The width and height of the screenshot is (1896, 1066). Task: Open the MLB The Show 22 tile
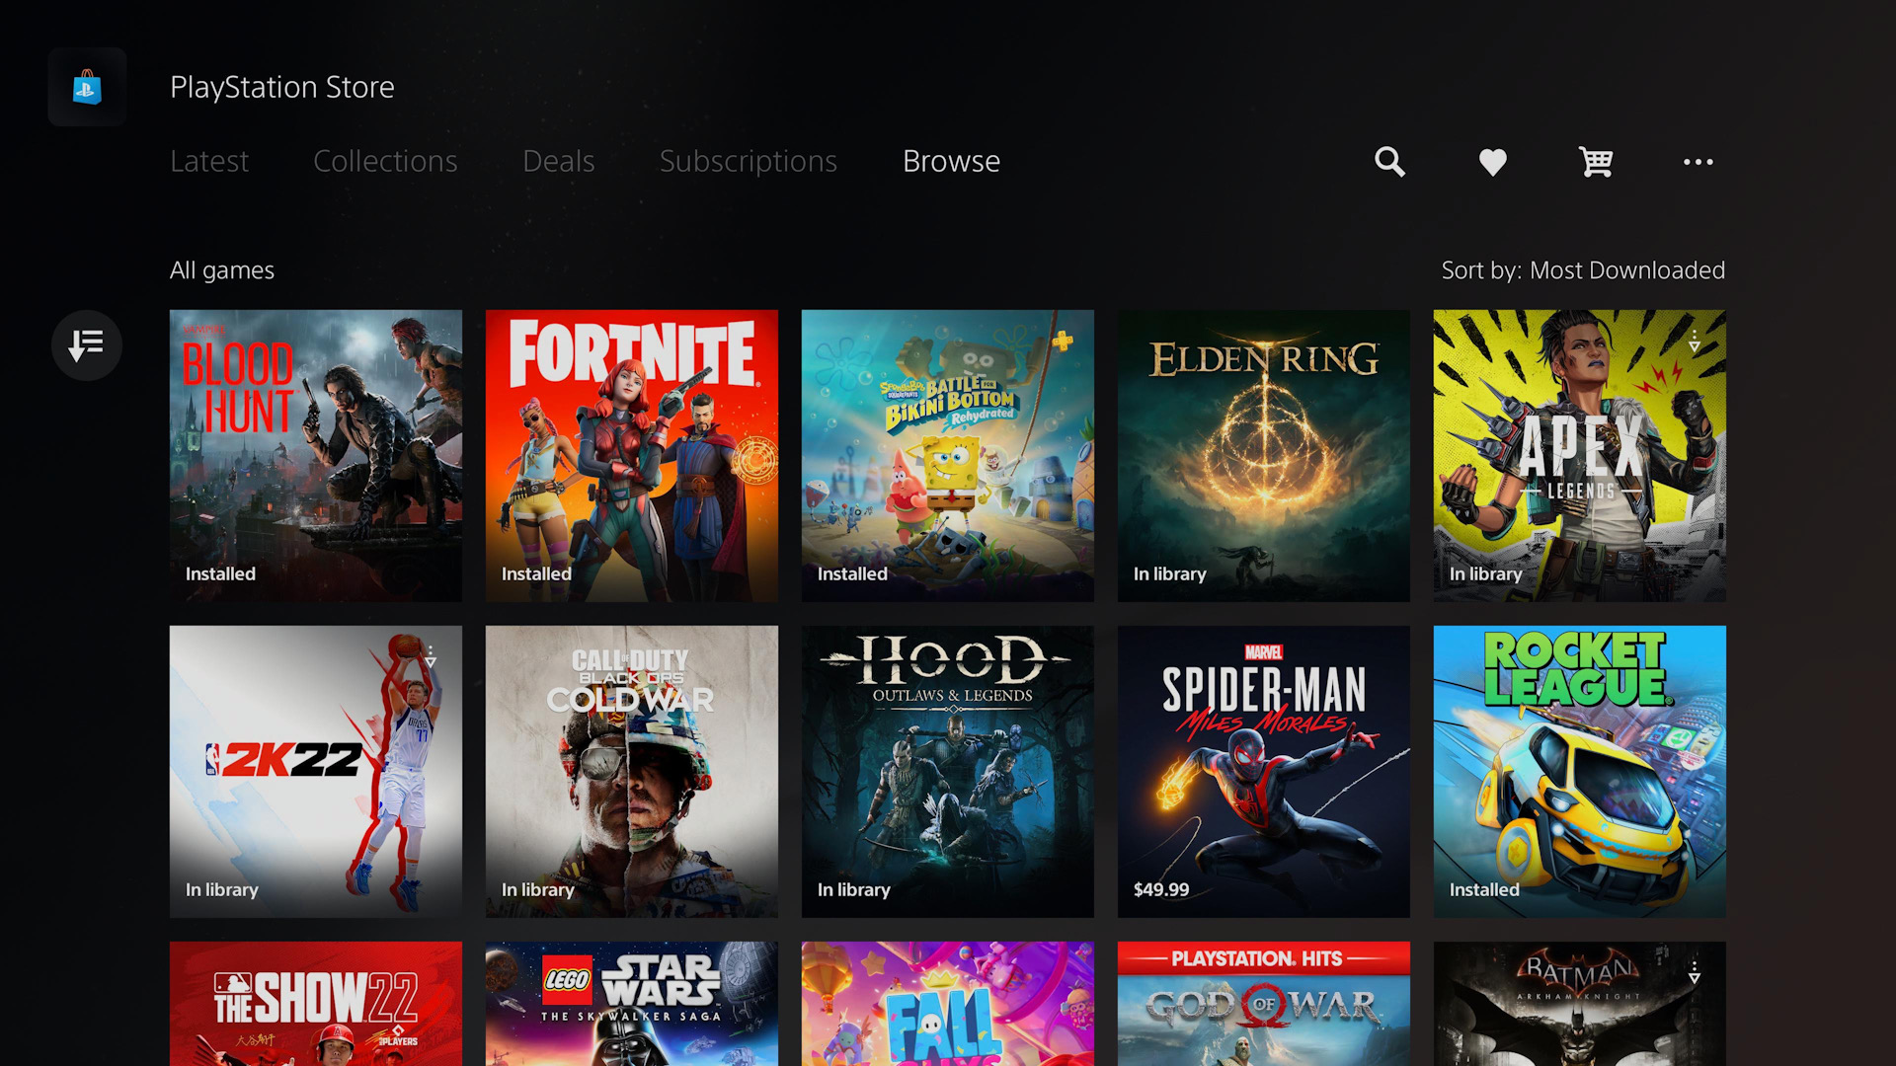[316, 1004]
